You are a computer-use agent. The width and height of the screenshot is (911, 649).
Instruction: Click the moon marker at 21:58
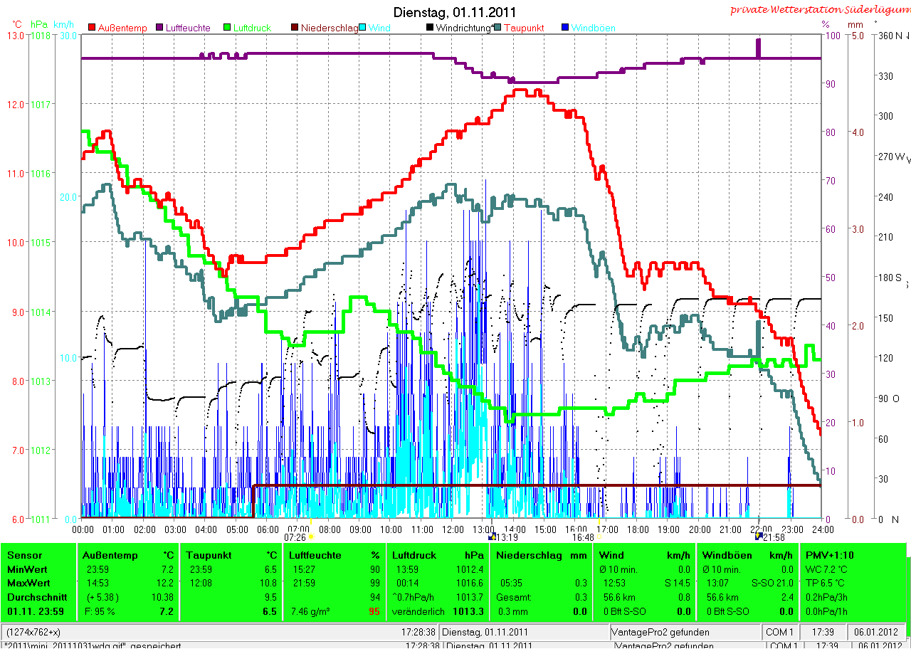(x=758, y=537)
